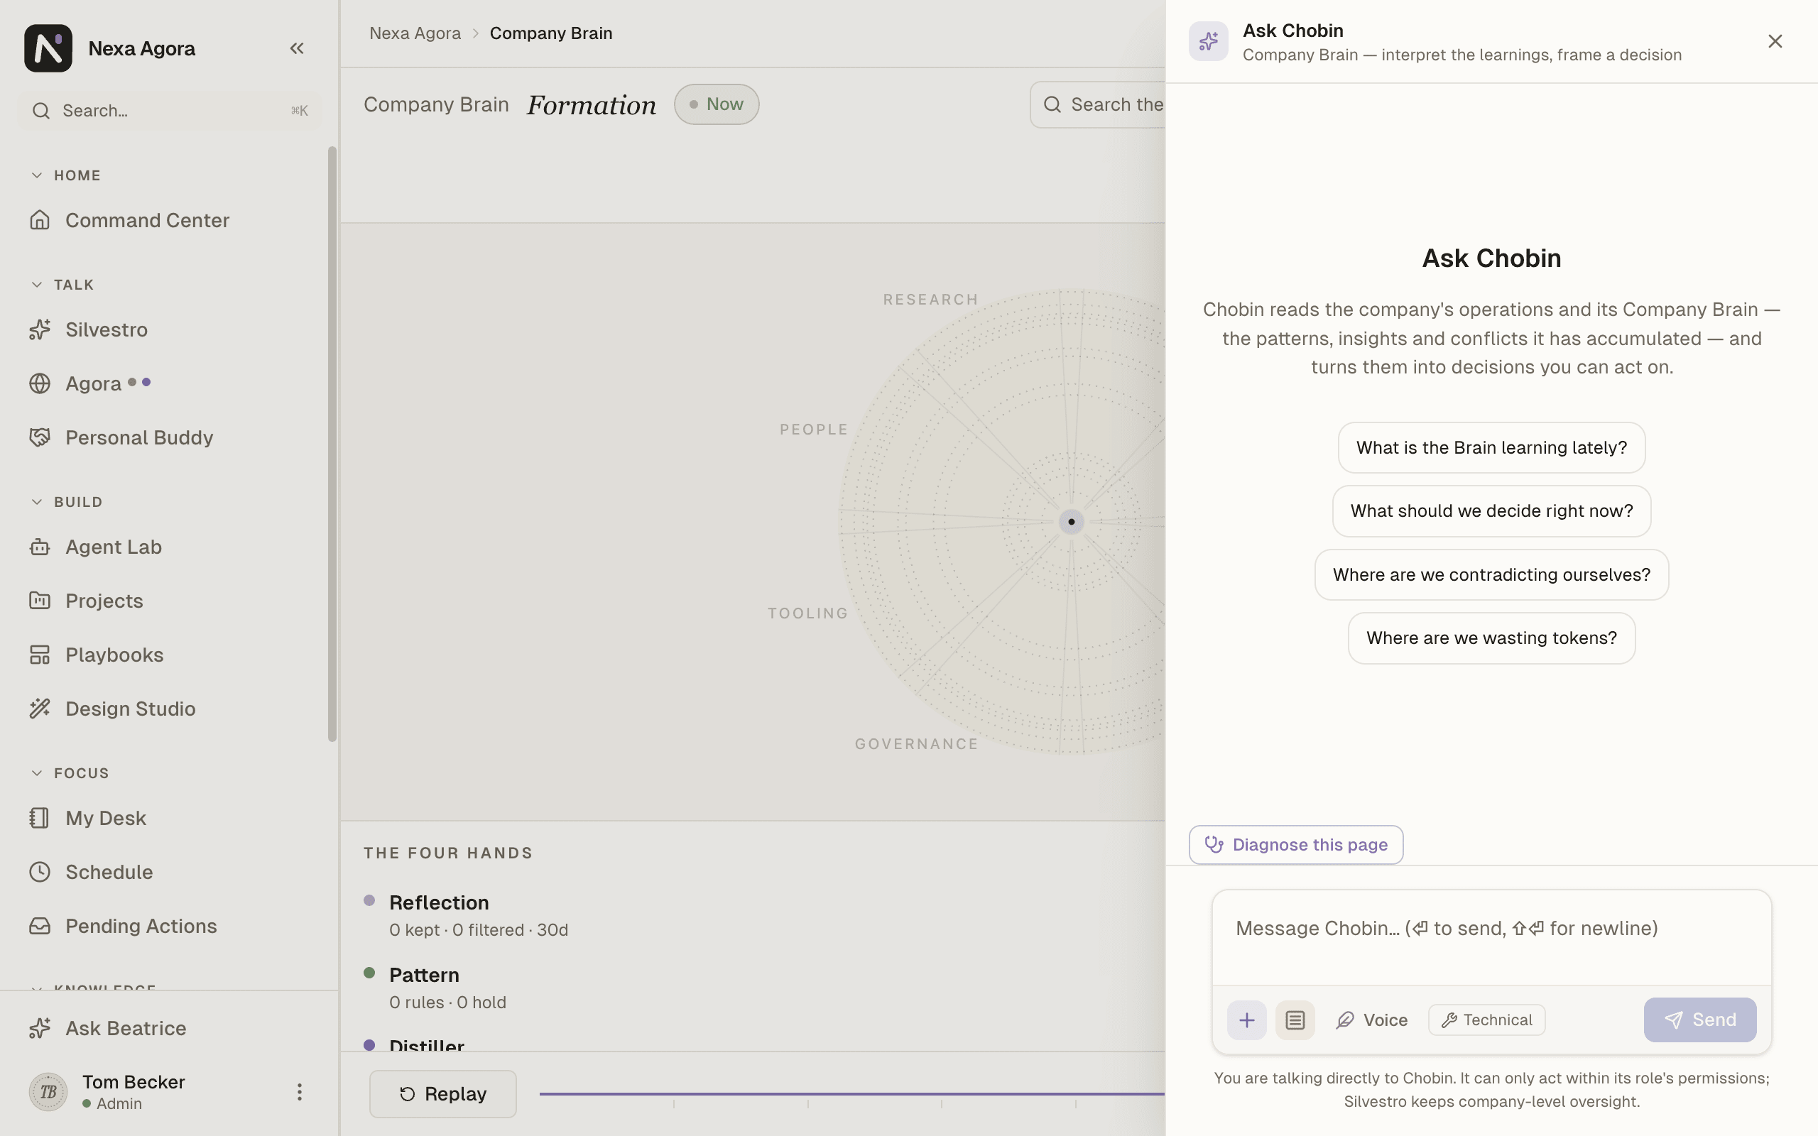This screenshot has height=1136, width=1818.
Task: Toggle the Now status pill
Action: point(716,104)
